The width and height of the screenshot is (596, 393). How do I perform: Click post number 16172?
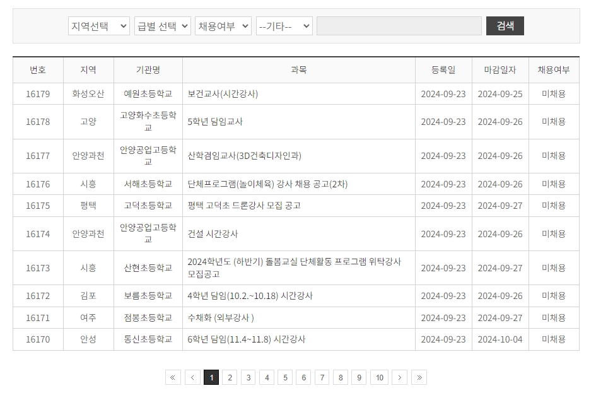pyautogui.click(x=38, y=296)
